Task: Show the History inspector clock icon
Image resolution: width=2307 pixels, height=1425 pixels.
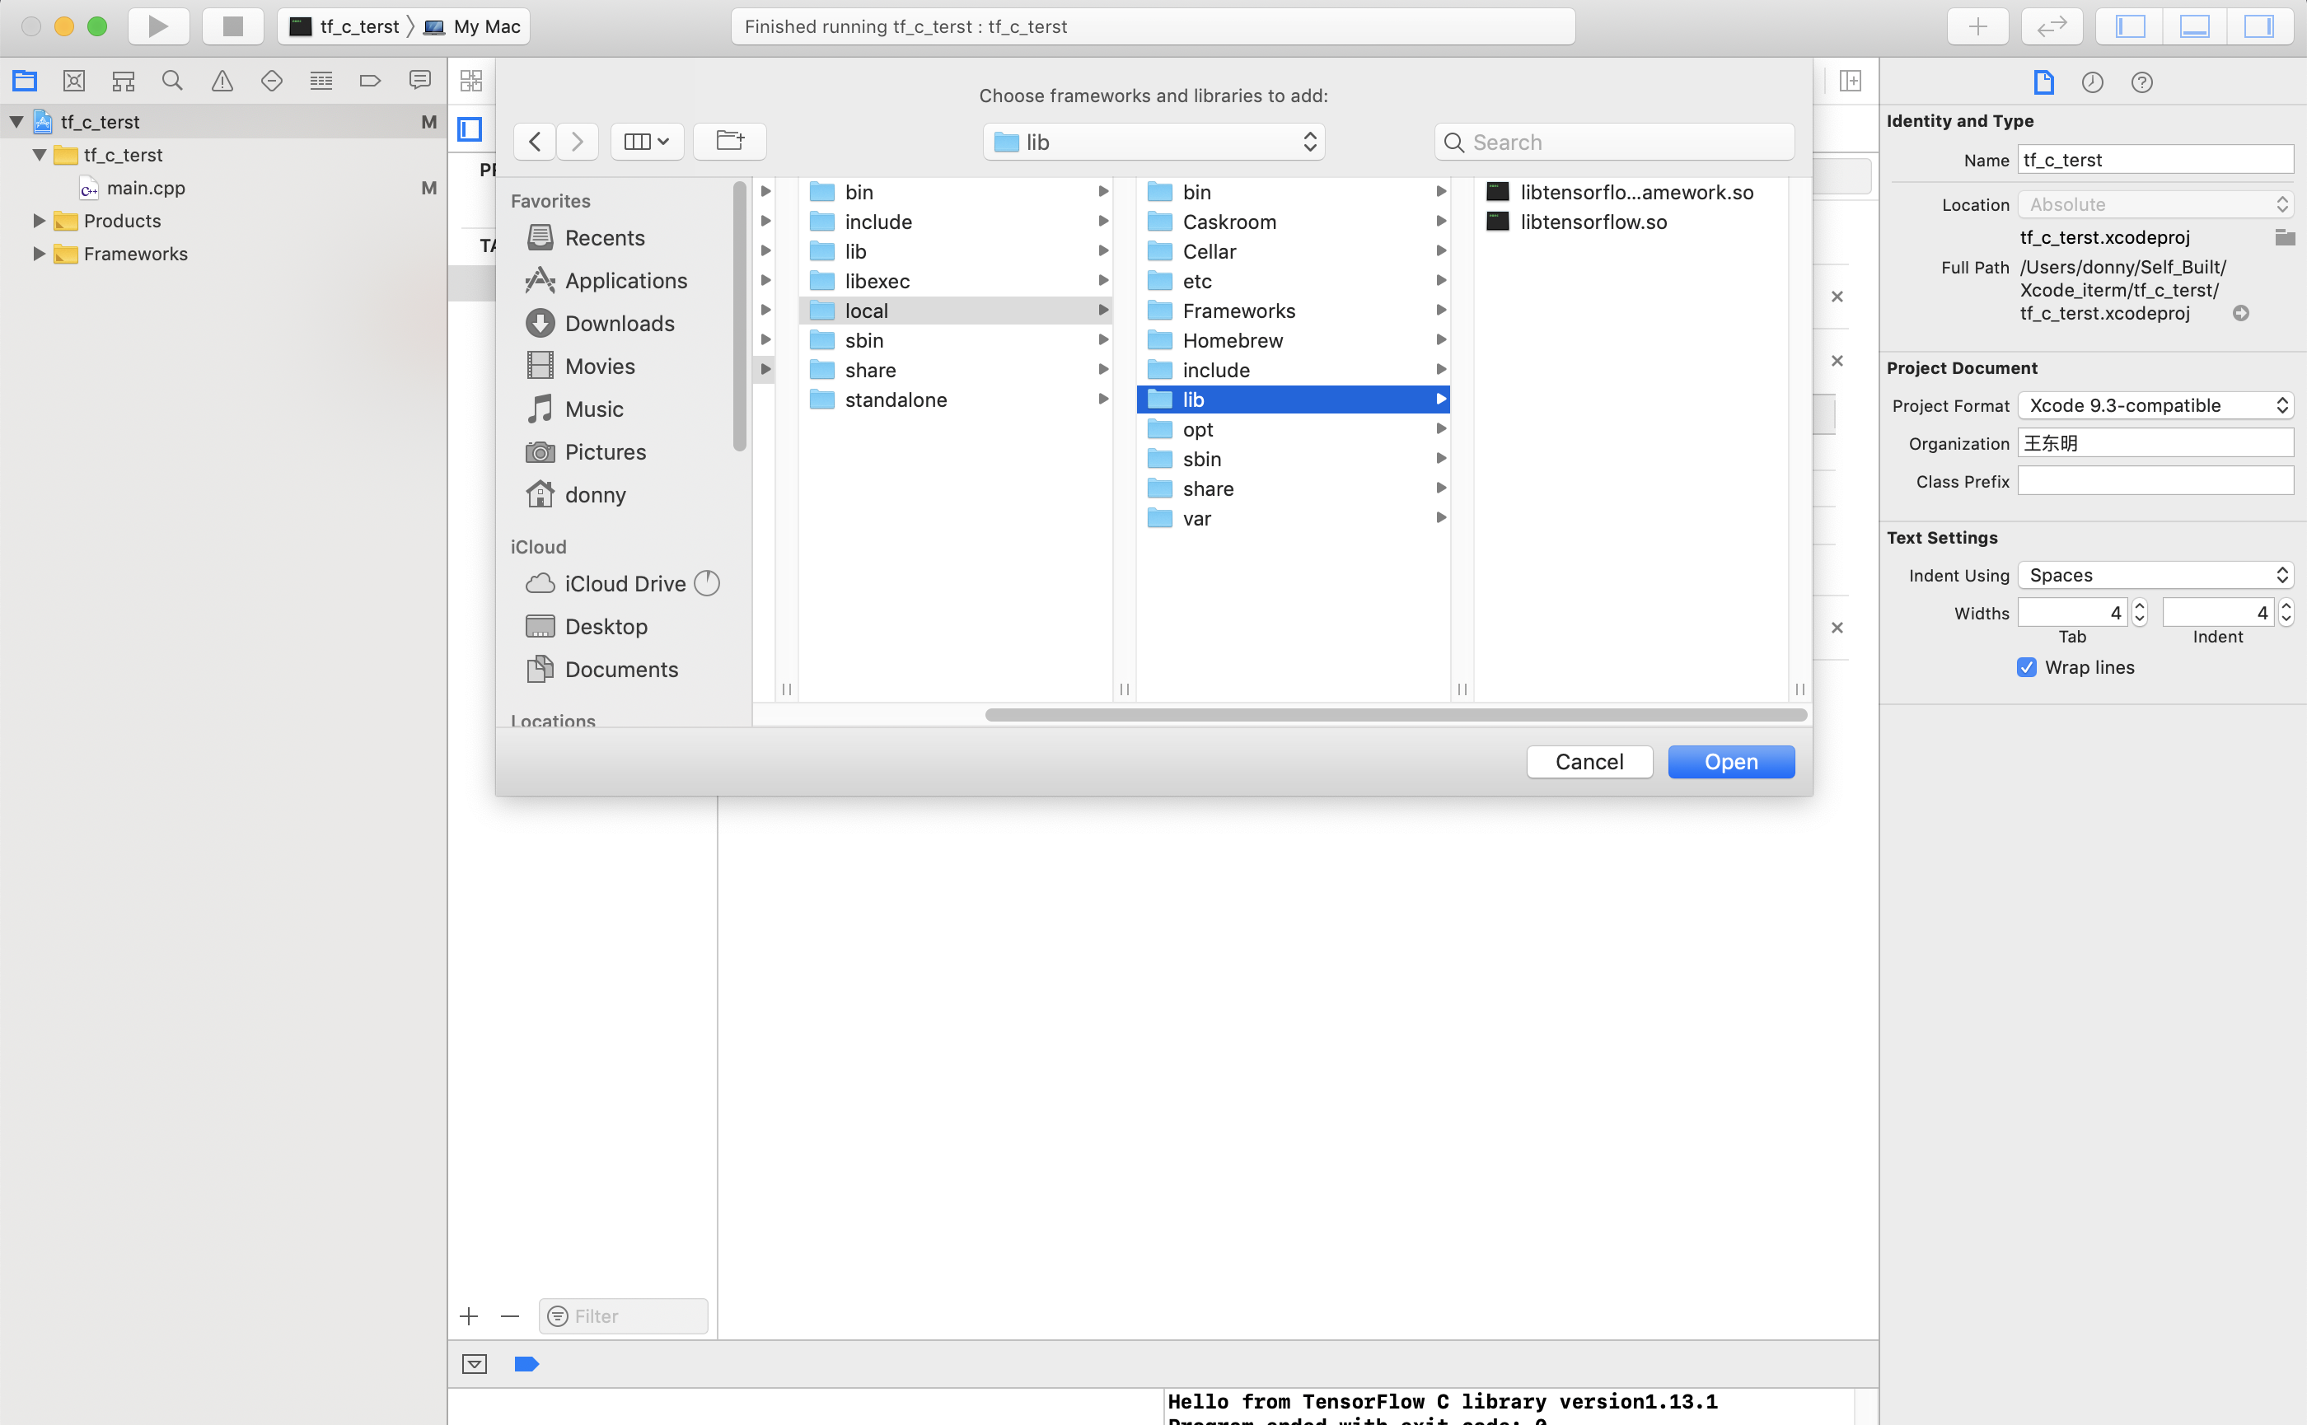Action: tap(2092, 83)
